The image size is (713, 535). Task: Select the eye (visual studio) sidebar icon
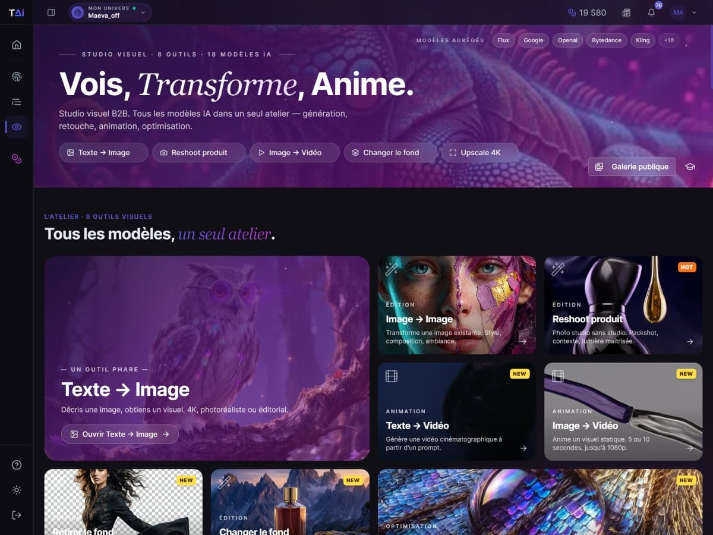click(17, 127)
